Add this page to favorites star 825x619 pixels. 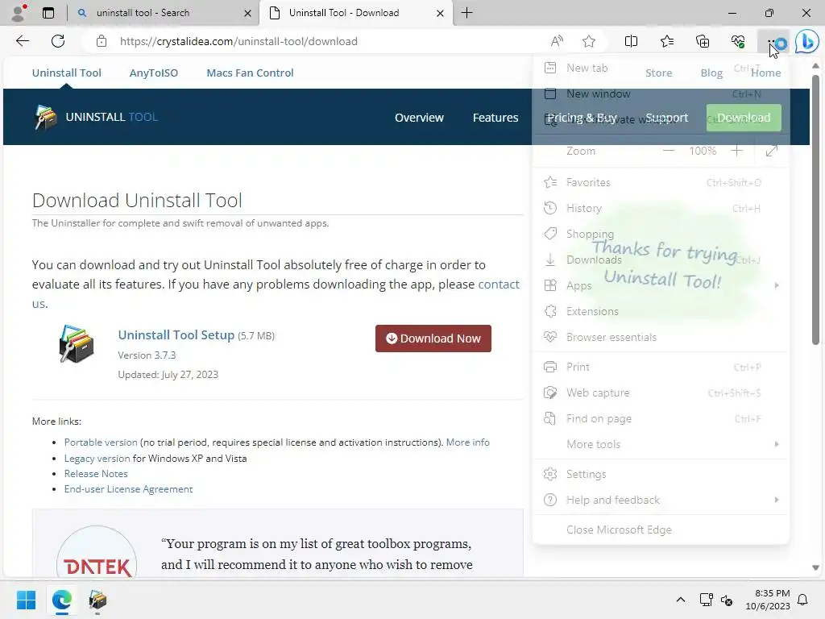pyautogui.click(x=589, y=41)
